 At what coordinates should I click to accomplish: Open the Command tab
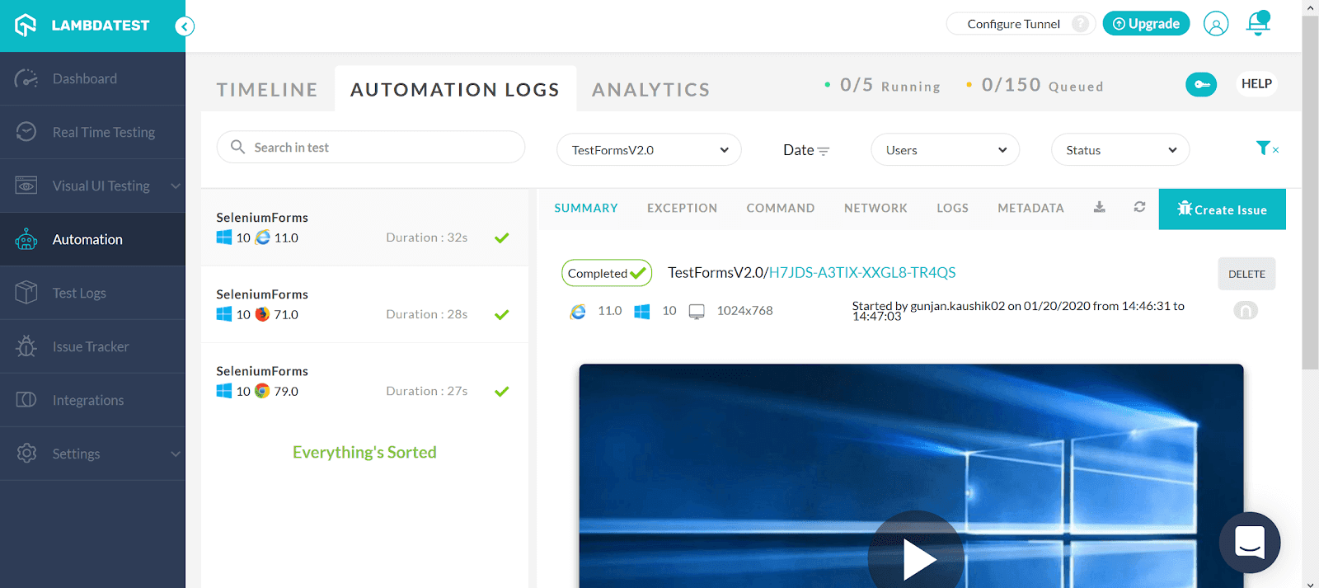(x=781, y=209)
